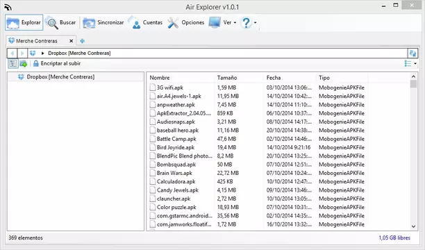
Task: Refresh the folder with the refresh icon
Action: tap(412, 53)
